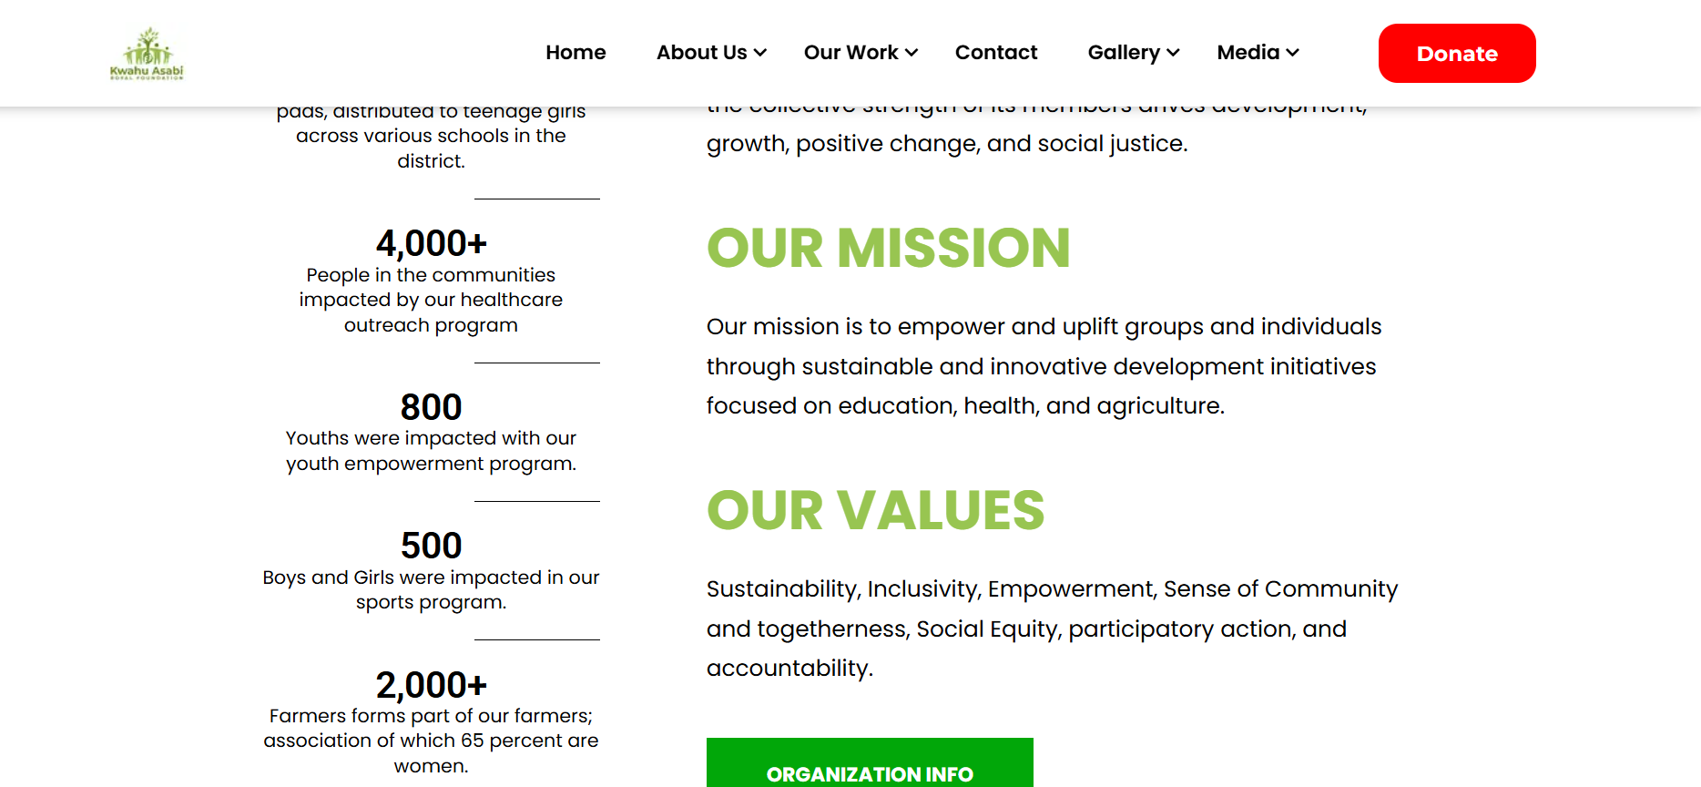Open the Gallery dropdown chevron
The image size is (1701, 787).
pyautogui.click(x=1173, y=53)
